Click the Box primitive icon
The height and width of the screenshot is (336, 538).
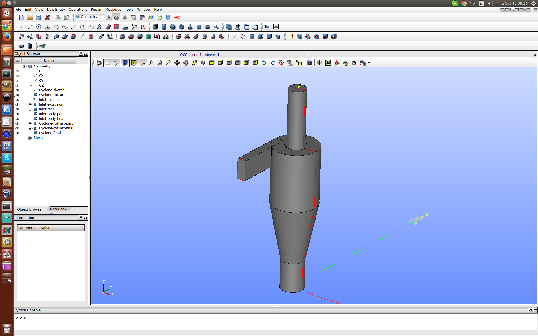click(x=156, y=27)
